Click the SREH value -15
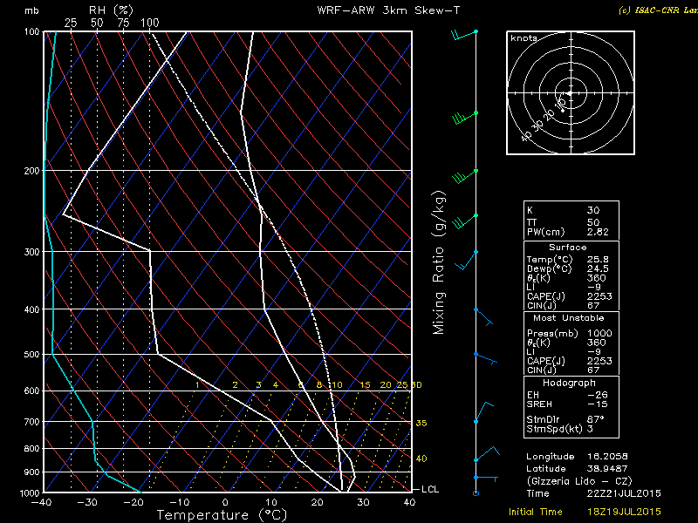This screenshot has width=698, height=523. tap(597, 404)
